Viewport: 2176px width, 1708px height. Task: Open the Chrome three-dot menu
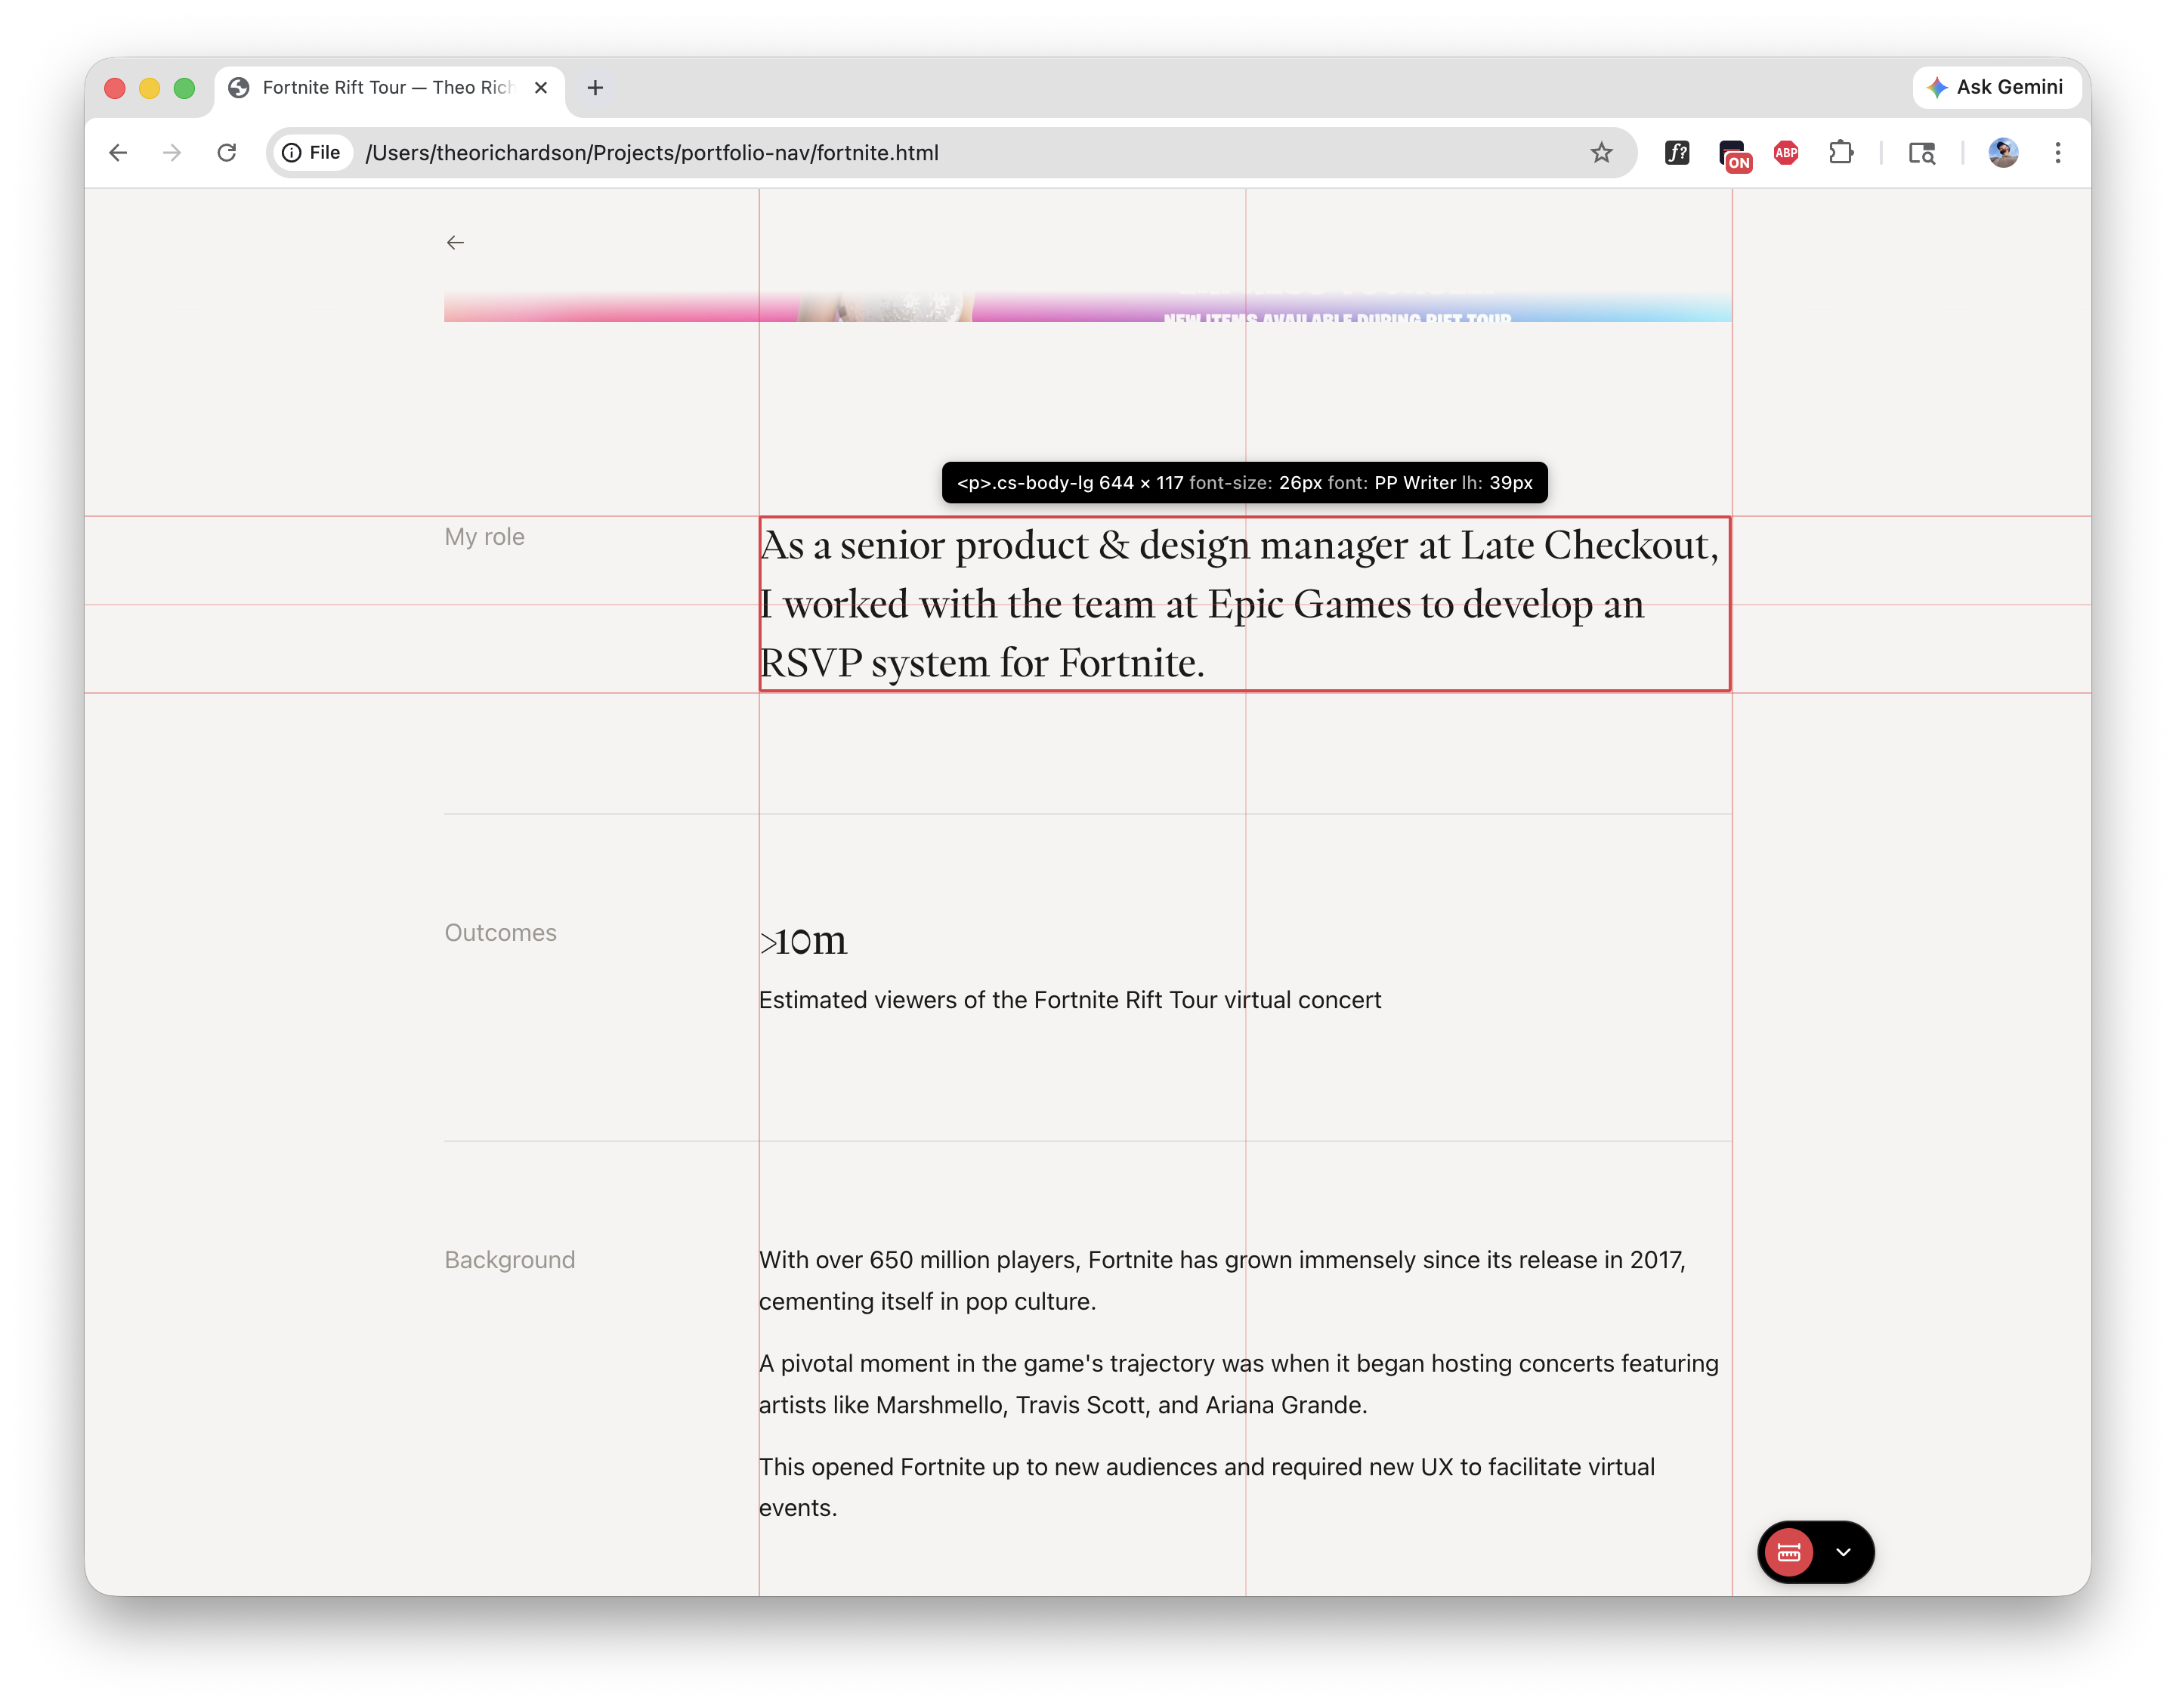click(2057, 153)
